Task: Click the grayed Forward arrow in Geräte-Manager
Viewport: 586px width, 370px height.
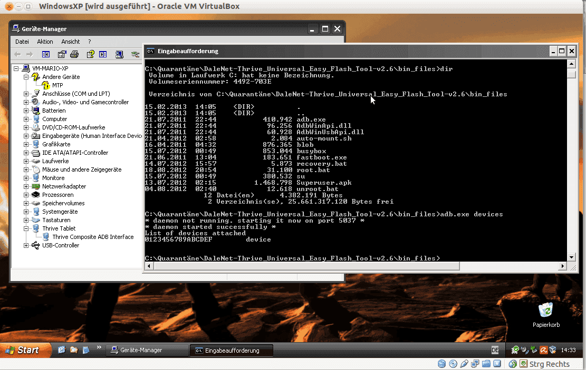Action: (30, 54)
